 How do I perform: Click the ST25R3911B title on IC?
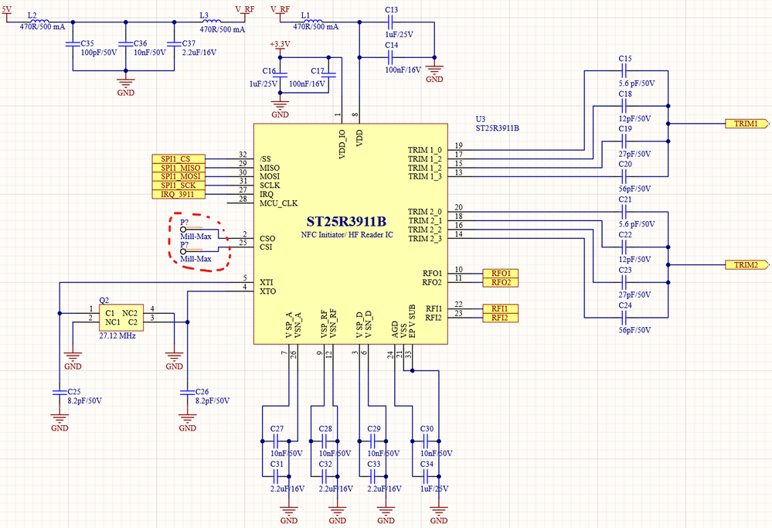click(347, 222)
